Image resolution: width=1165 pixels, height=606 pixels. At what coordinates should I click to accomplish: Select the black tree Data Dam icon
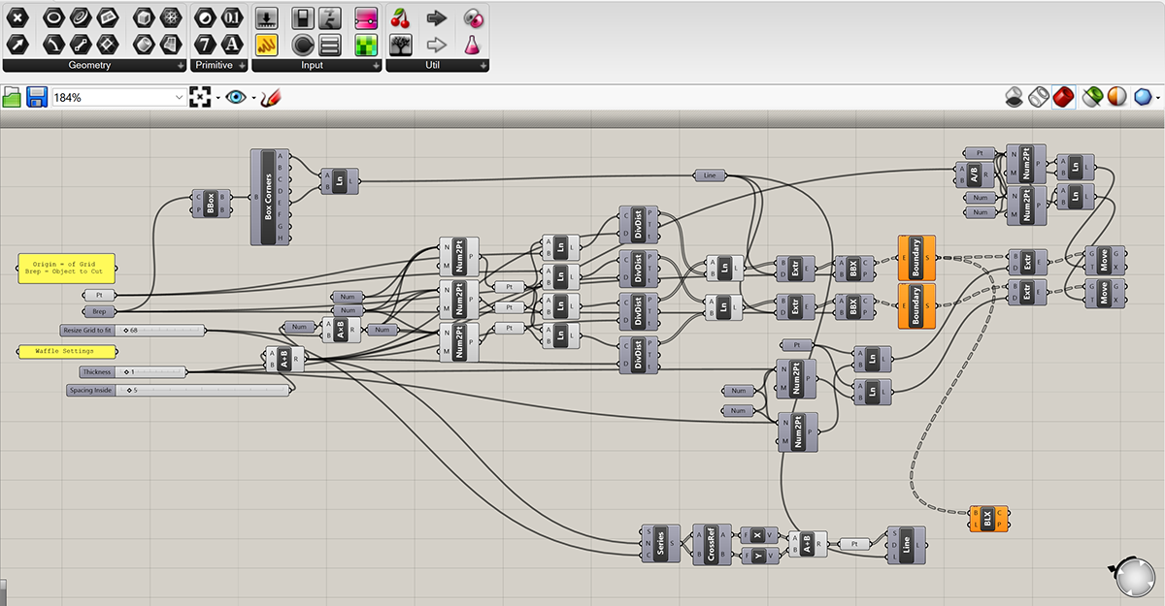pyautogui.click(x=400, y=44)
